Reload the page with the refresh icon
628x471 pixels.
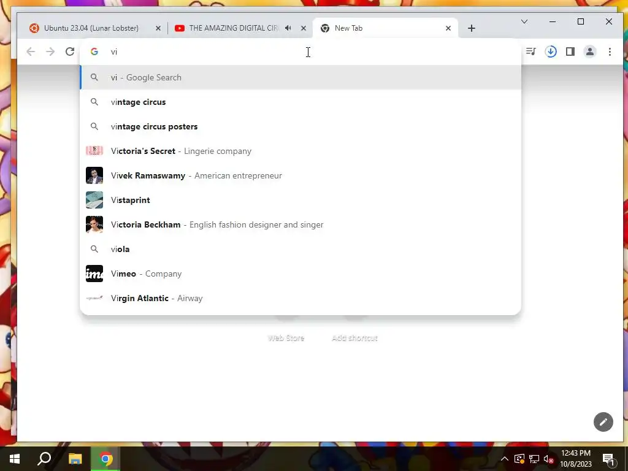pyautogui.click(x=70, y=52)
